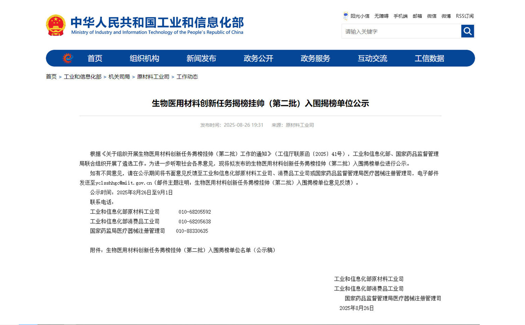
Task: Click the contact row 国家药监局医疗器械注册管理司
Action: click(x=127, y=231)
